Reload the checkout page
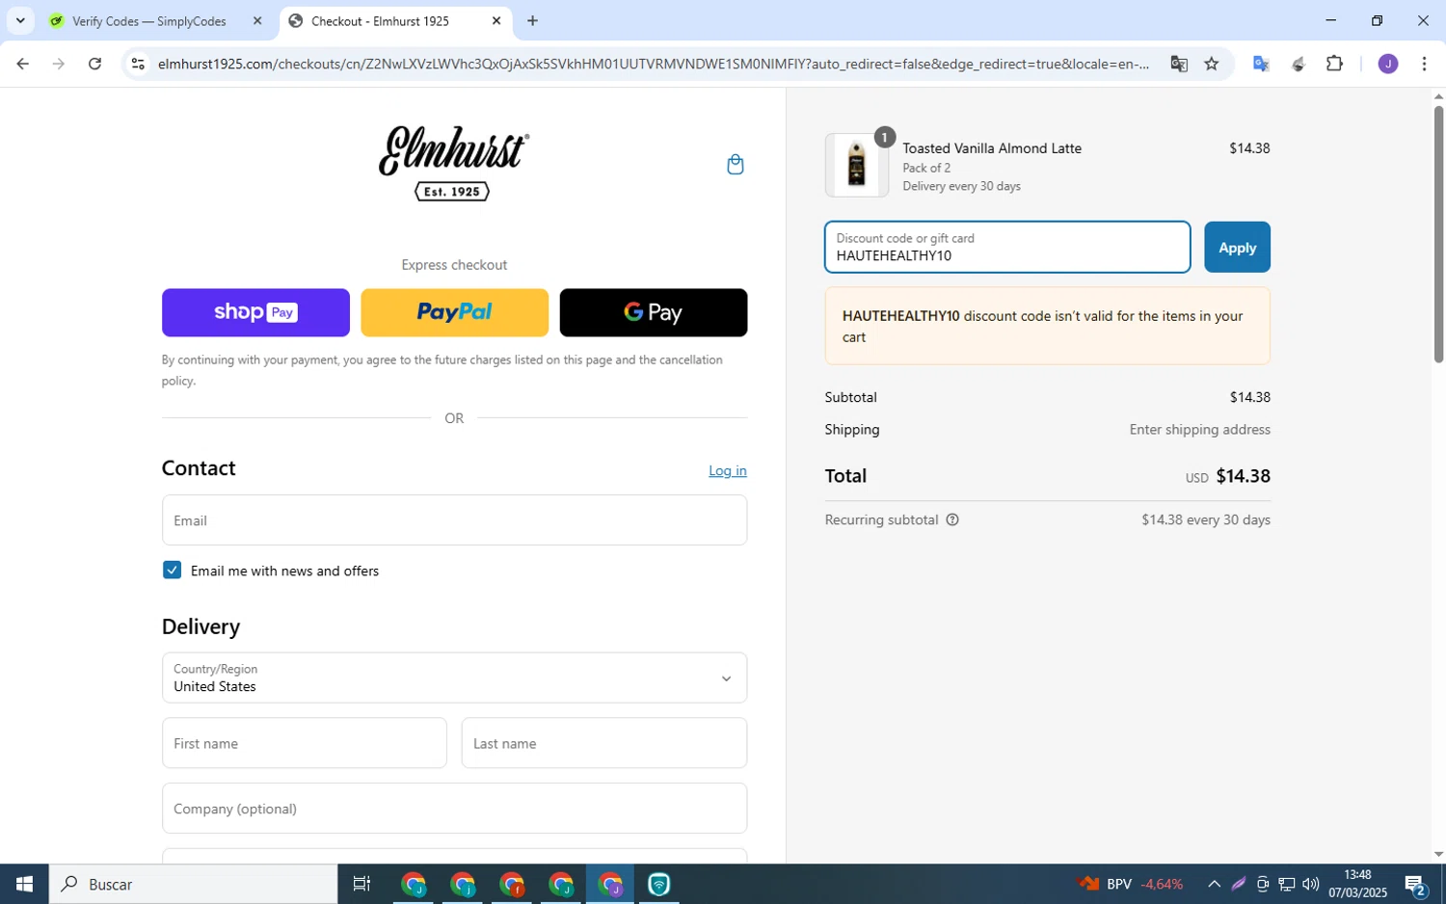Viewport: 1446px width, 904px height. click(x=94, y=64)
